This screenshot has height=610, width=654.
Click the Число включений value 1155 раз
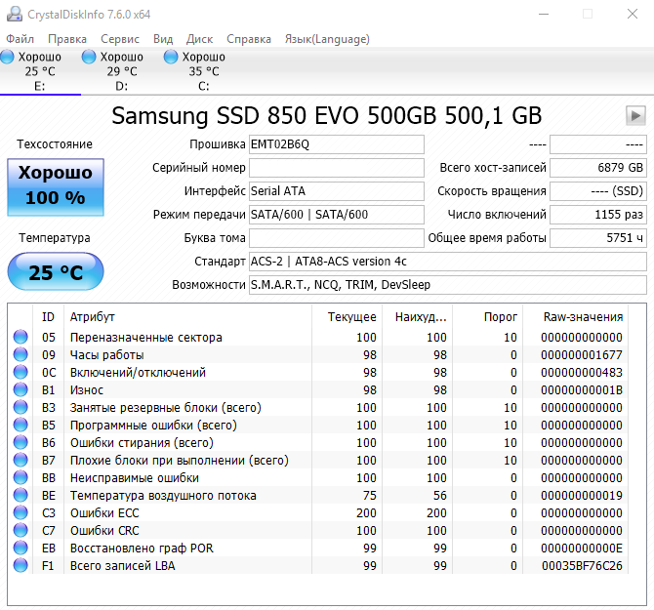click(x=598, y=215)
